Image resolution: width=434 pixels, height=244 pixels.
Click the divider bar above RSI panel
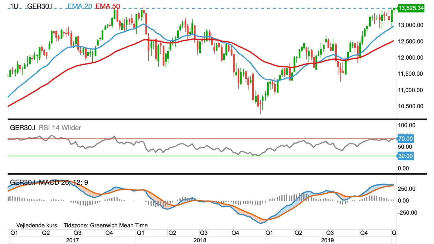(217, 119)
